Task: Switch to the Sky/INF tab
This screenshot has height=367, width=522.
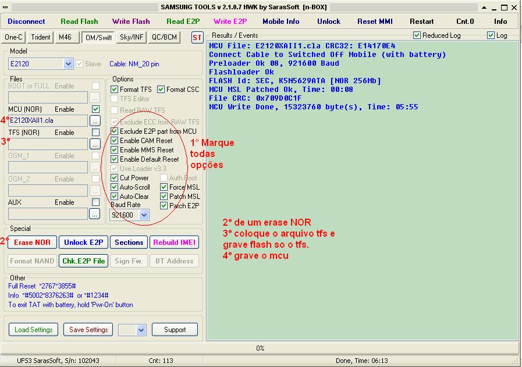Action: [x=132, y=37]
